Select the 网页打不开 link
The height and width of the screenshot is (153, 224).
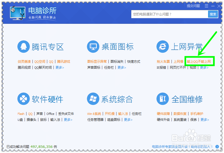tap(178, 67)
